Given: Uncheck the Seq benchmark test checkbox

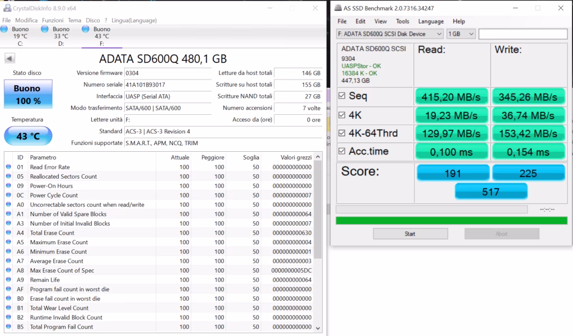Looking at the screenshot, I should pos(342,96).
